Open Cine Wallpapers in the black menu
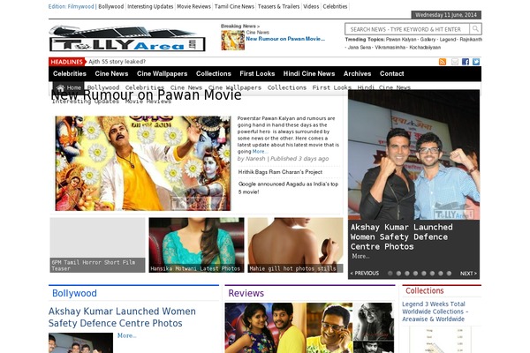Image resolution: width=530 pixels, height=353 pixels. (x=162, y=74)
